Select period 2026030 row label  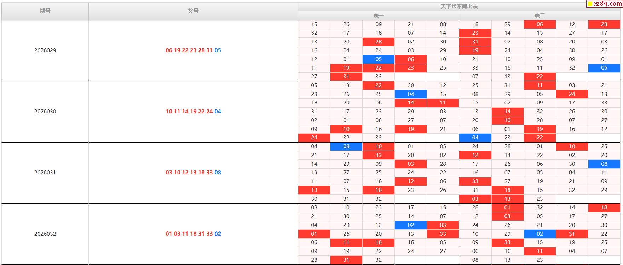pyautogui.click(x=45, y=112)
